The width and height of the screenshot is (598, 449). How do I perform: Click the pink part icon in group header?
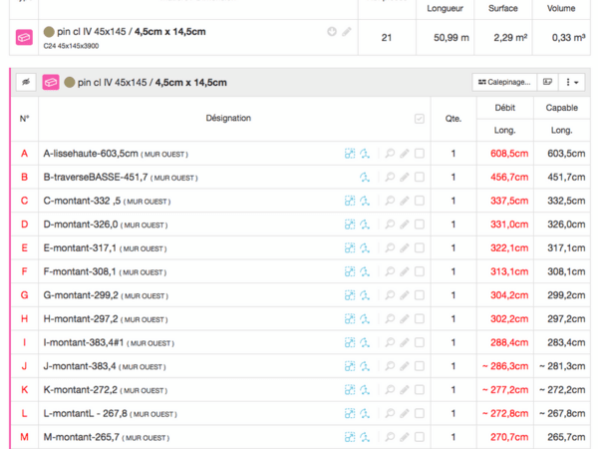pos(51,82)
